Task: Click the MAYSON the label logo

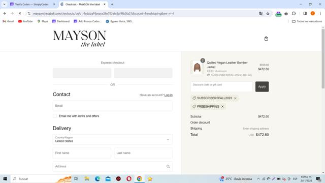Action: 79,39
